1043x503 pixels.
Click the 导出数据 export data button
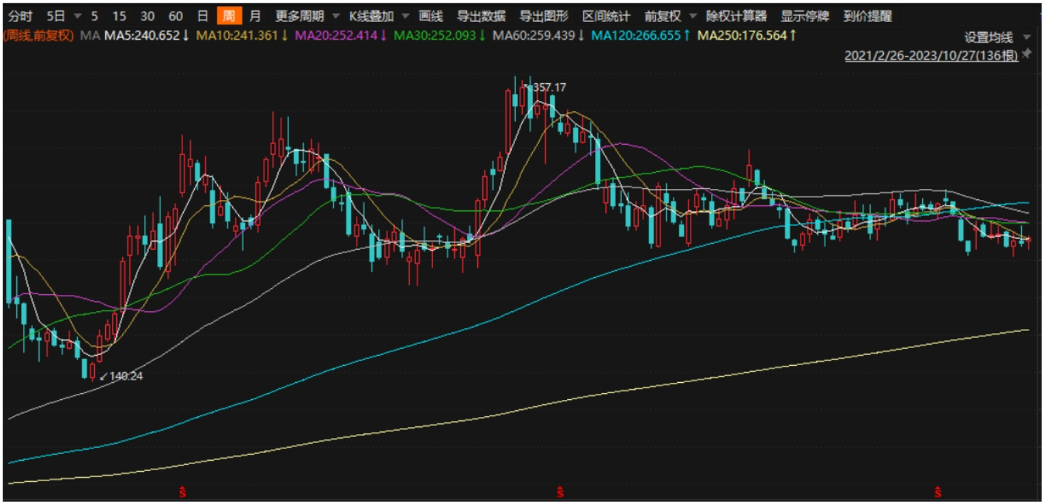481,16
